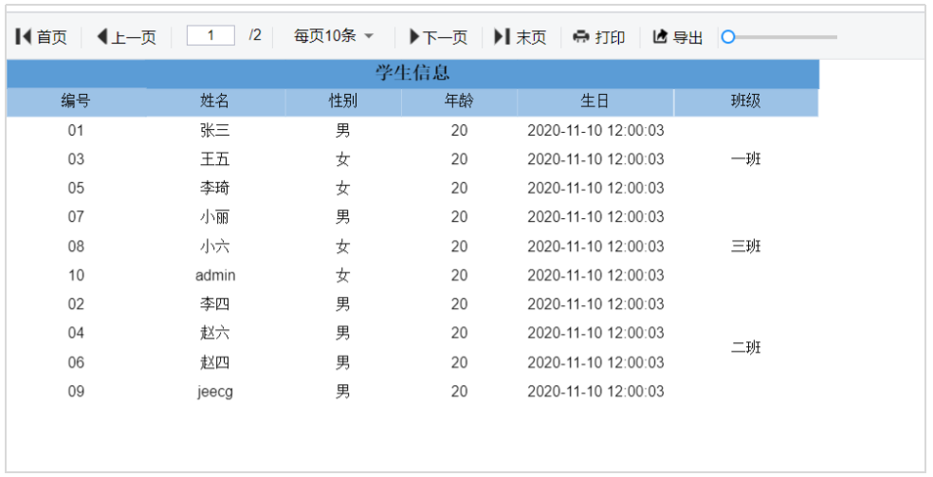
Task: Select the name cell 张三
Action: tap(215, 130)
